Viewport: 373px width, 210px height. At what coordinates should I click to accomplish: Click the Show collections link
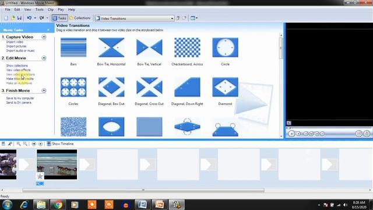17,65
